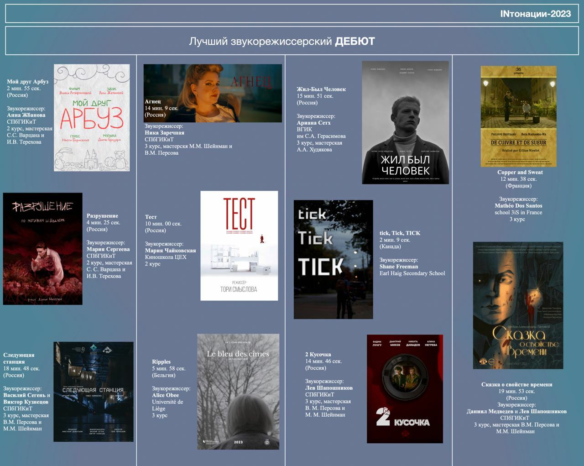The image size is (584, 466).
Task: Click the '(Франция)' country label
Action: (x=518, y=186)
